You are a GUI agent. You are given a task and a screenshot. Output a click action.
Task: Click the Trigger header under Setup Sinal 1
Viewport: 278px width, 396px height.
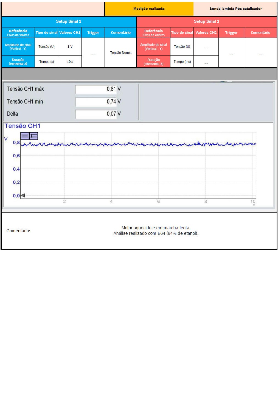click(93, 33)
